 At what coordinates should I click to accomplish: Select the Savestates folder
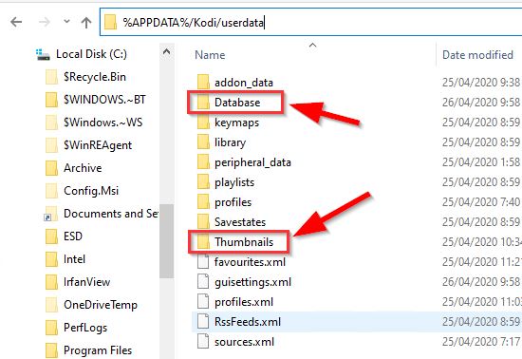240,222
